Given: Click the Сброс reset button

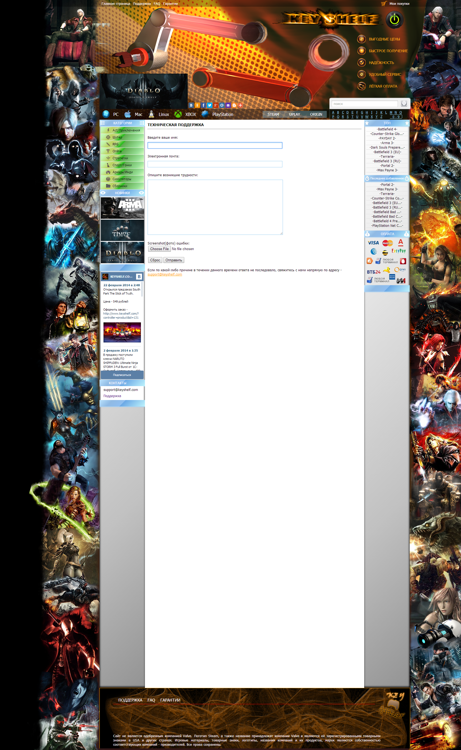Looking at the screenshot, I should 155,260.
